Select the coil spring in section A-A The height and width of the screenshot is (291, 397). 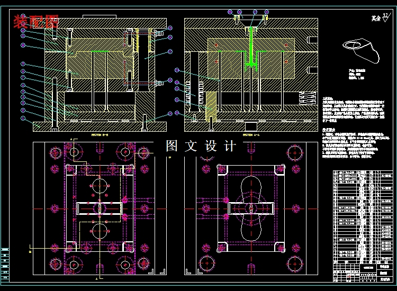(308, 98)
